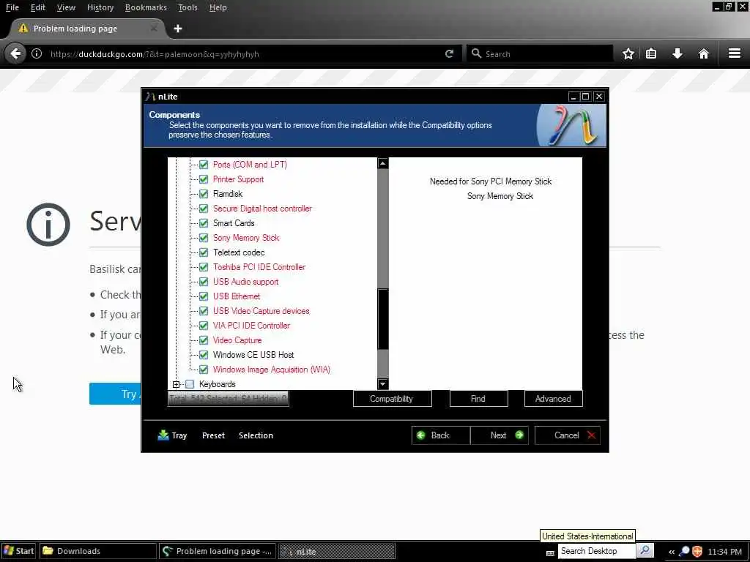The image size is (750, 562).
Task: Toggle the USB Audio support checkbox
Action: pos(204,282)
